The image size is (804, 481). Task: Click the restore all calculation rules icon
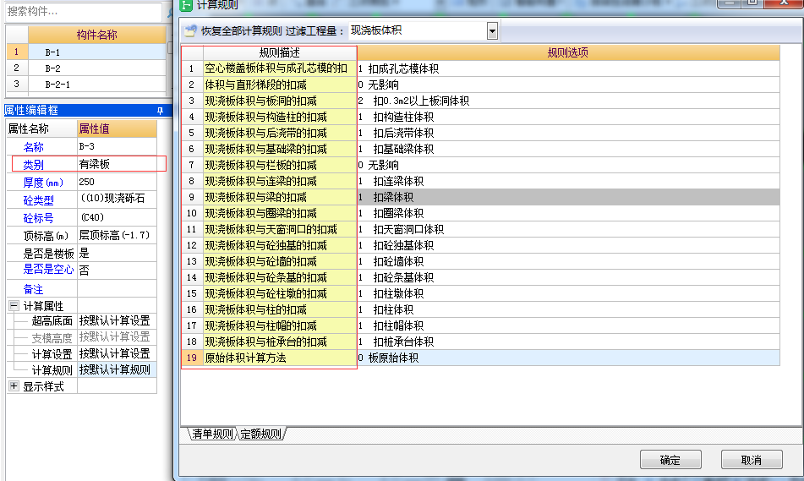(190, 30)
